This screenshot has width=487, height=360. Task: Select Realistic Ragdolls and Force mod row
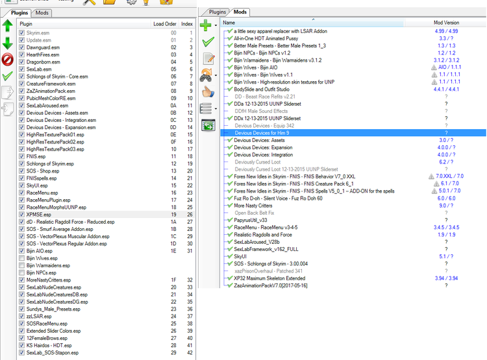(353, 235)
